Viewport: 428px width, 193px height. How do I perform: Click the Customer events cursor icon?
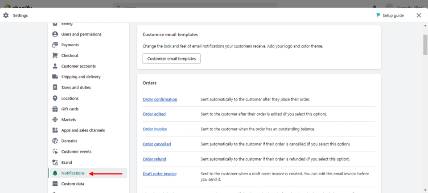(55, 152)
